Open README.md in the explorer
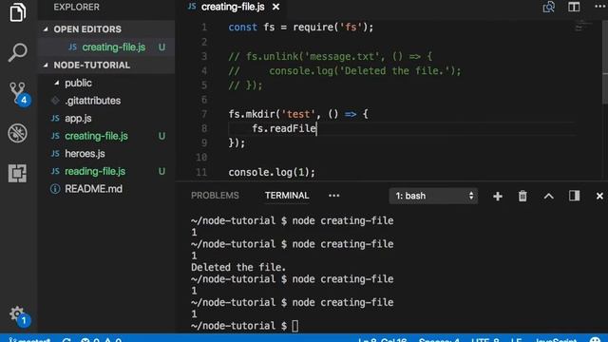Image resolution: width=608 pixels, height=342 pixels. pyautogui.click(x=93, y=189)
